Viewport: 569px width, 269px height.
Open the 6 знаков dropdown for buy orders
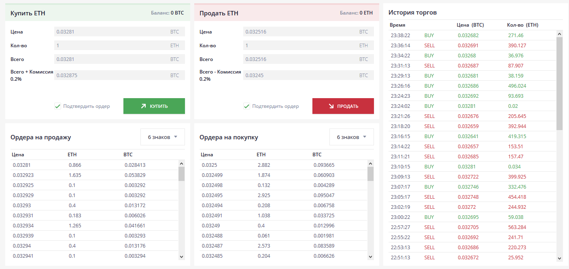click(x=351, y=137)
